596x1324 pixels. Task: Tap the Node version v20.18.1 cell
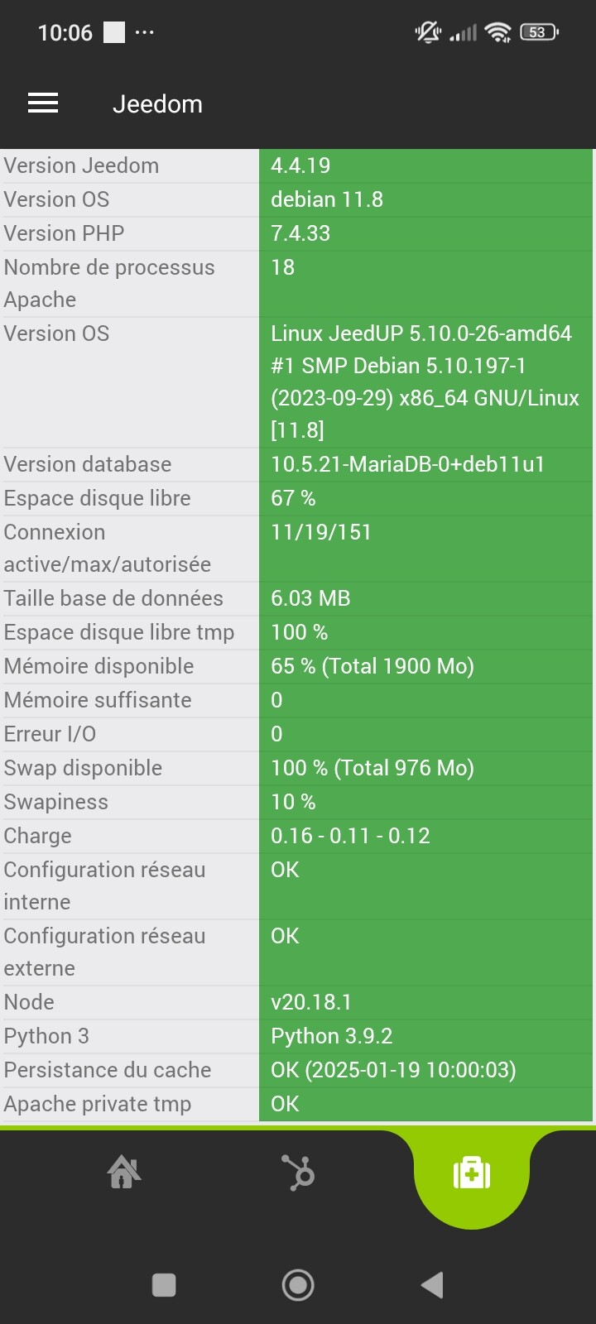[x=425, y=1002]
